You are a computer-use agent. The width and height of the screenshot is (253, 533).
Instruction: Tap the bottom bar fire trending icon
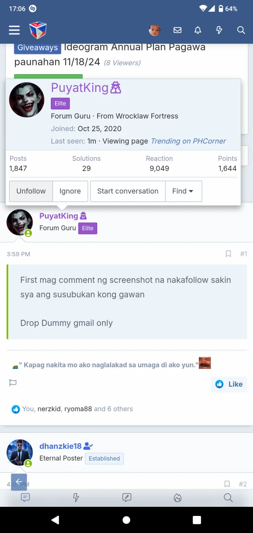coord(178,498)
